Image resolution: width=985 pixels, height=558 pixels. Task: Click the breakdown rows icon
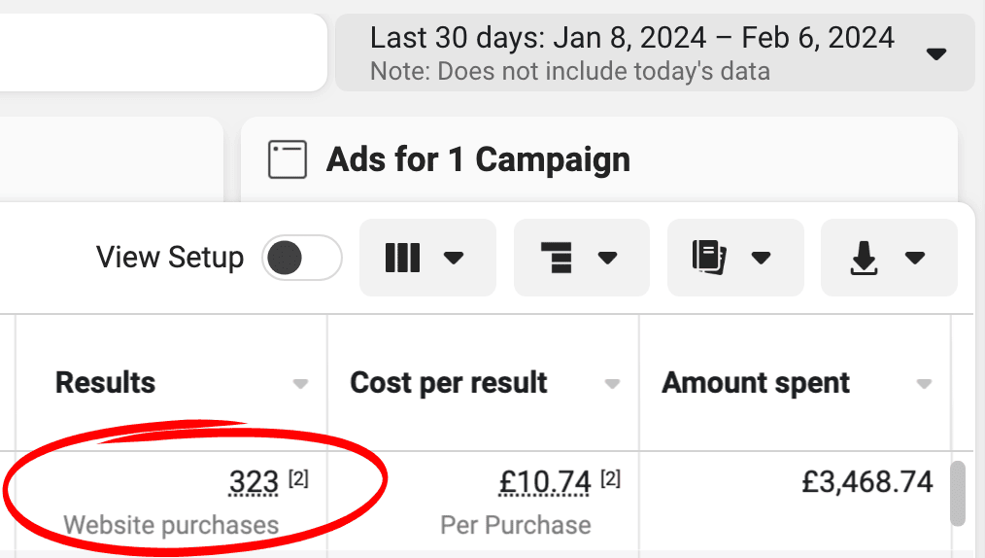pyautogui.click(x=557, y=258)
